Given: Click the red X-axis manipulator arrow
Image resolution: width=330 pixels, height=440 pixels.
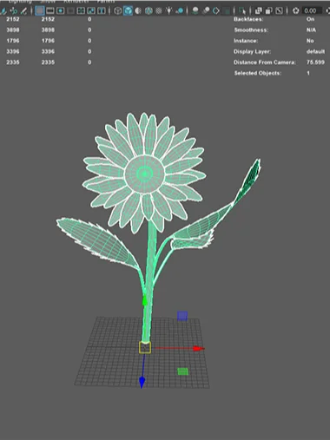Looking at the screenshot, I should [x=198, y=349].
